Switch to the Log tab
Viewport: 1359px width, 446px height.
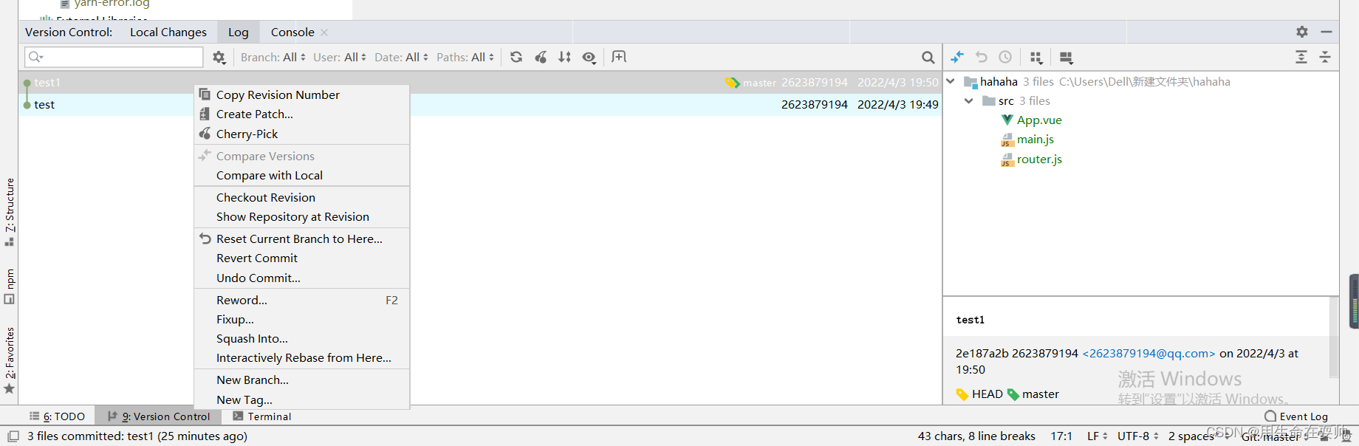(x=238, y=32)
